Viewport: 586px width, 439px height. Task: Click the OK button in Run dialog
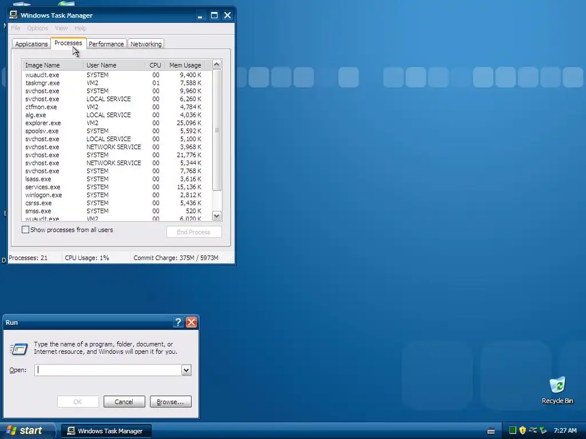click(78, 402)
